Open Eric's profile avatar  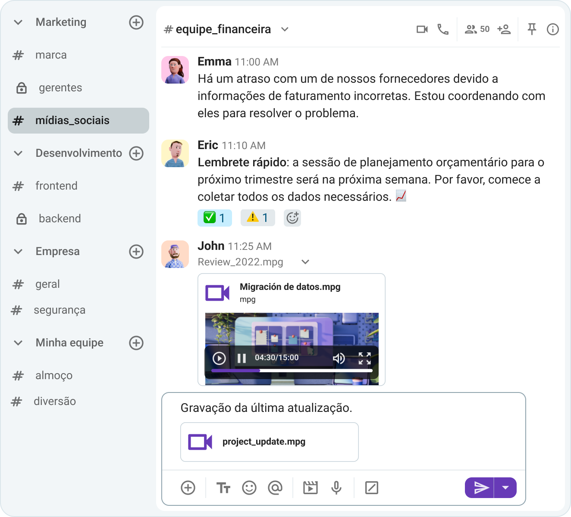175,153
